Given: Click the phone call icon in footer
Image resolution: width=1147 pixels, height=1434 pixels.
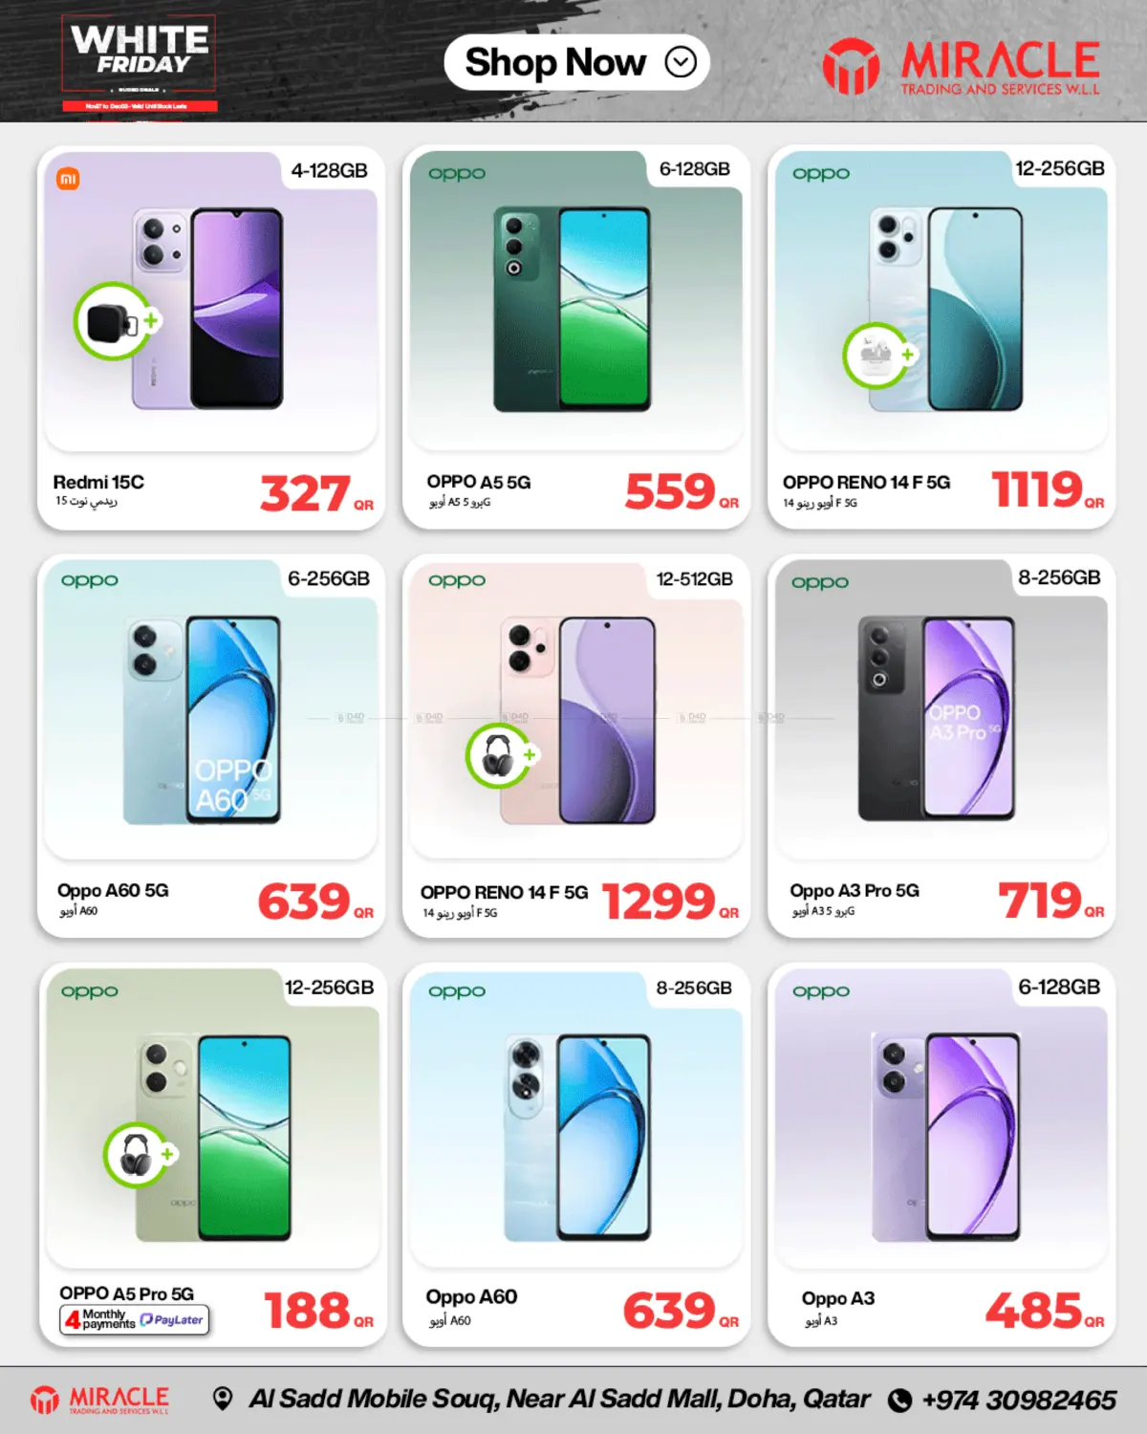Looking at the screenshot, I should [x=899, y=1401].
